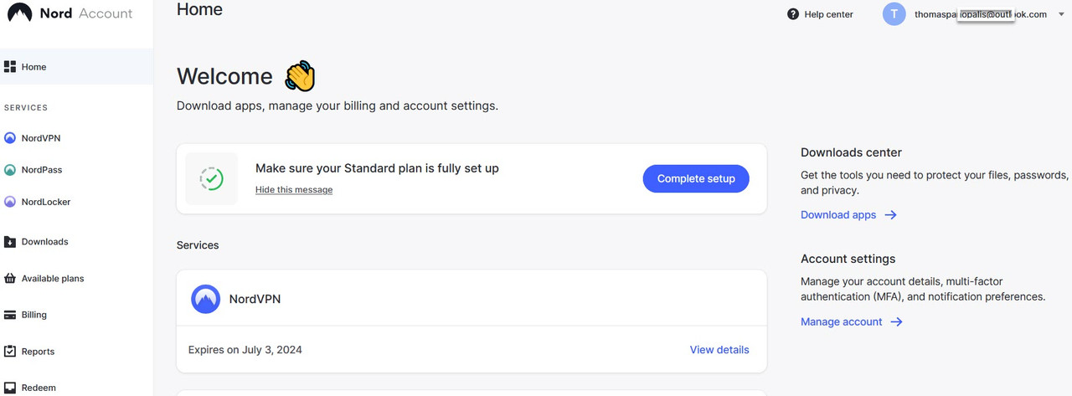
Task: Click the Nord Account logo icon
Action: 19,13
